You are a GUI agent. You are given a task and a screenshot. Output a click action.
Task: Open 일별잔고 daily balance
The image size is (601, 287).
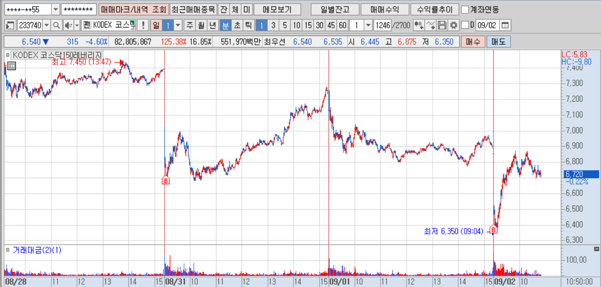click(334, 9)
